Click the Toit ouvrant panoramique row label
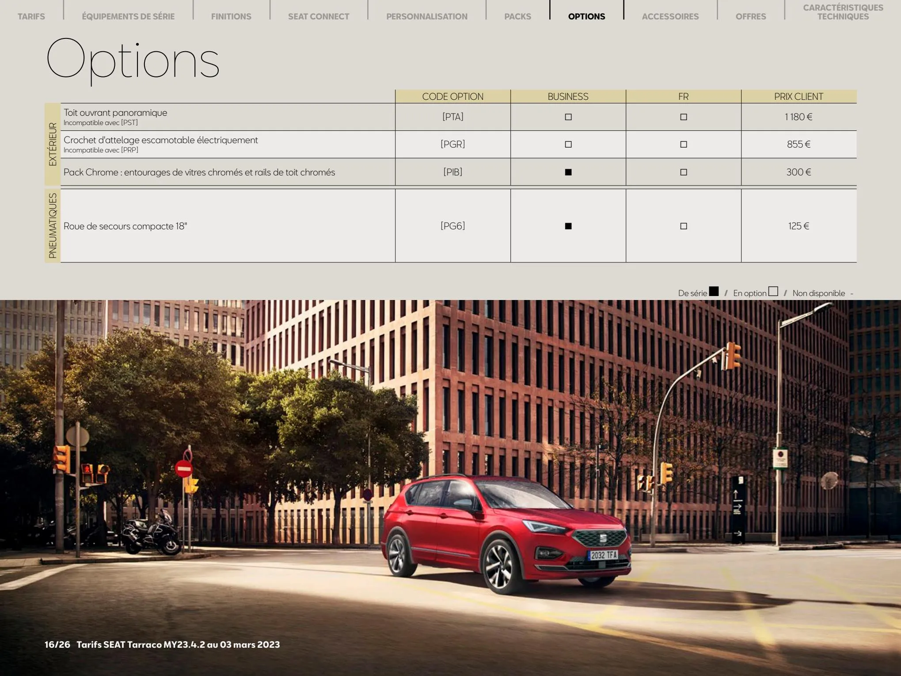This screenshot has width=901, height=676. click(x=115, y=113)
